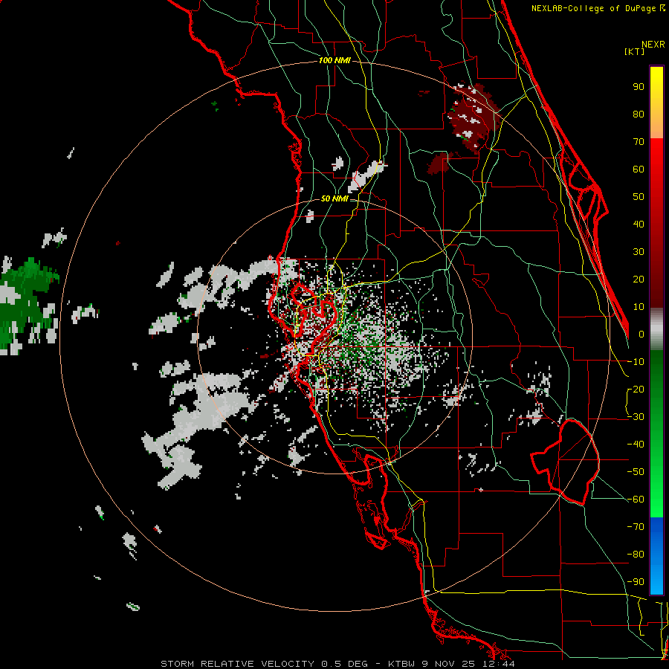Image resolution: width=669 pixels, height=669 pixels.
Task: Click the -10 value on velocity scale
Action: 636,362
